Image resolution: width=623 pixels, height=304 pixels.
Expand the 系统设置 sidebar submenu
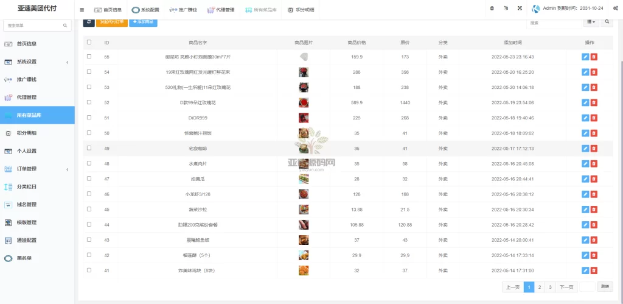pos(37,62)
